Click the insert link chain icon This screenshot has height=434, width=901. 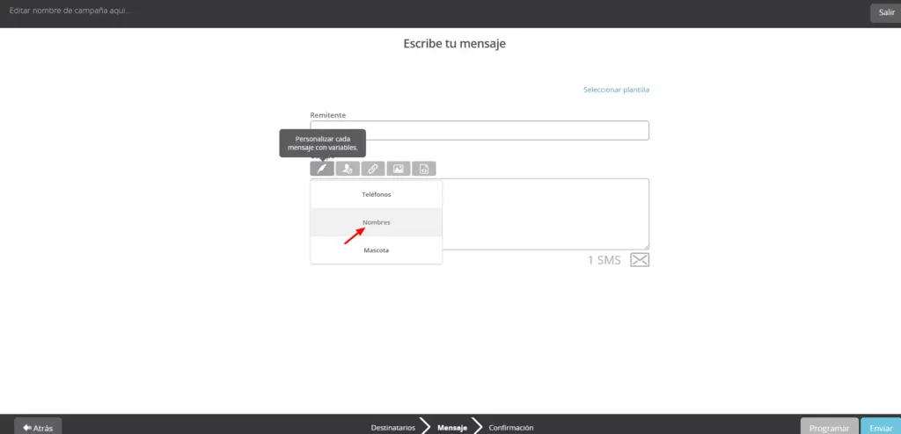(373, 169)
